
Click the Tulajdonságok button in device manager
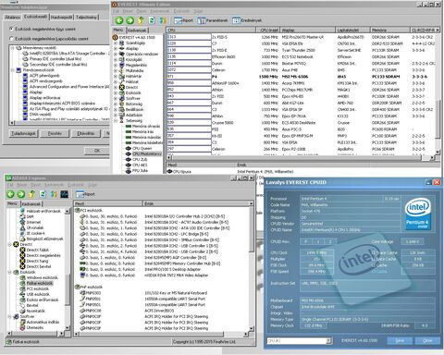(24, 133)
